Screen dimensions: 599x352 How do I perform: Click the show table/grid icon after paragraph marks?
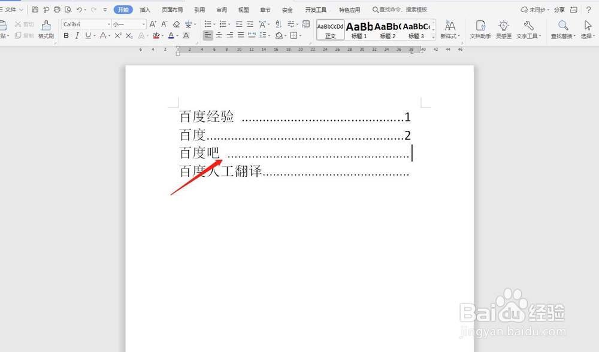[305, 24]
